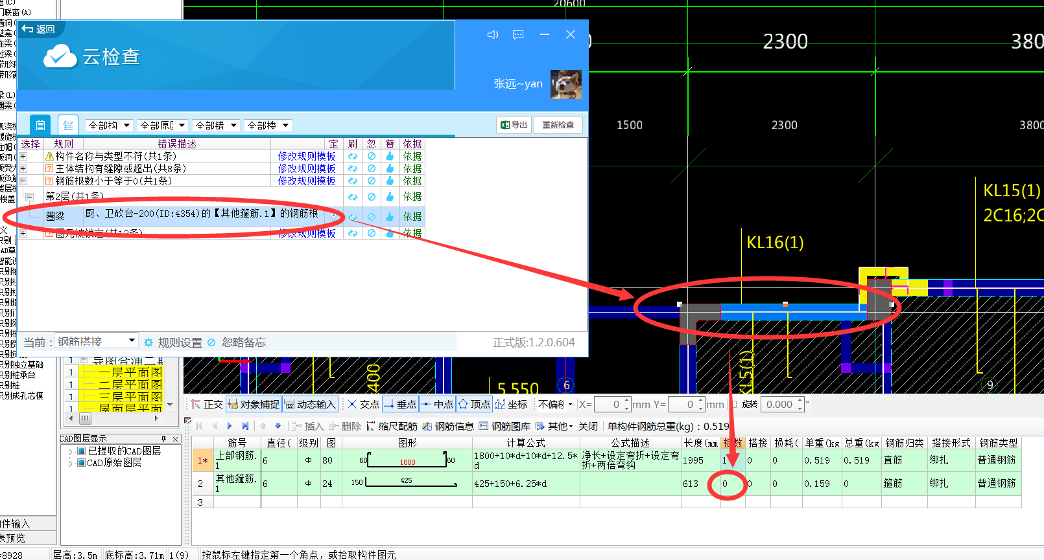Switch to the second tree view tab icon

pyautogui.click(x=68, y=125)
